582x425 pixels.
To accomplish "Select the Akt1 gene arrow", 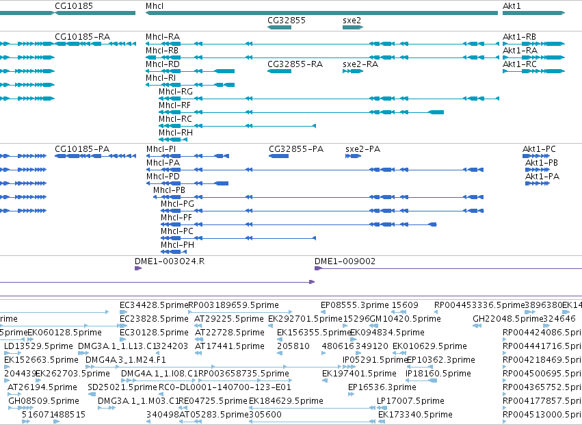I will point(533,13).
